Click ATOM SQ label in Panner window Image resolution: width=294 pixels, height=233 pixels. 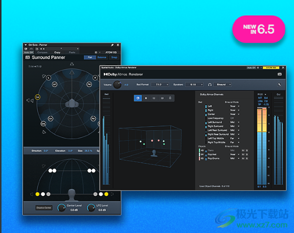(111, 52)
